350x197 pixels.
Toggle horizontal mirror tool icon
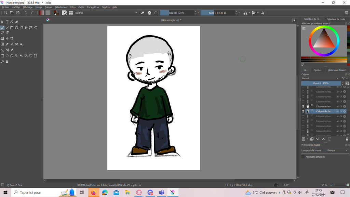(245, 13)
